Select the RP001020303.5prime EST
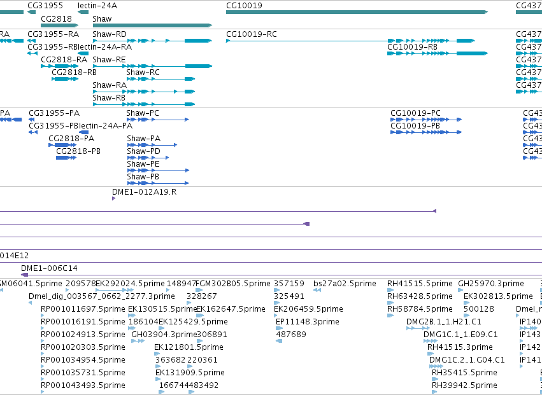Screen dimensions: 542x395 click(43, 354)
